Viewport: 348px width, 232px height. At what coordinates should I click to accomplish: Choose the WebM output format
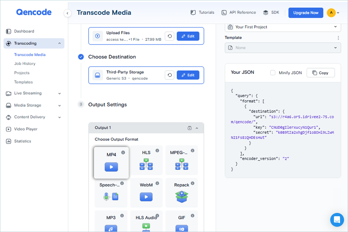146,193
